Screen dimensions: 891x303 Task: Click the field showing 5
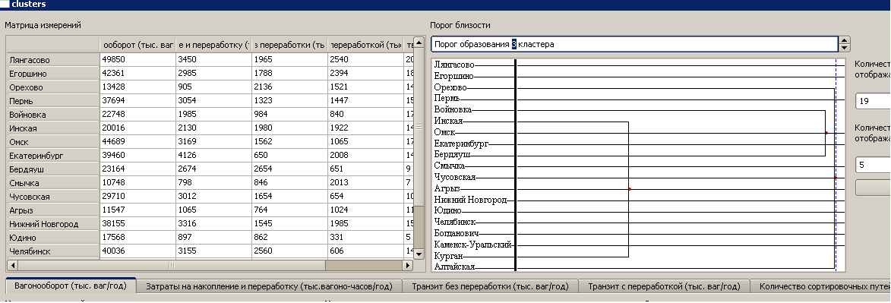[x=873, y=165]
